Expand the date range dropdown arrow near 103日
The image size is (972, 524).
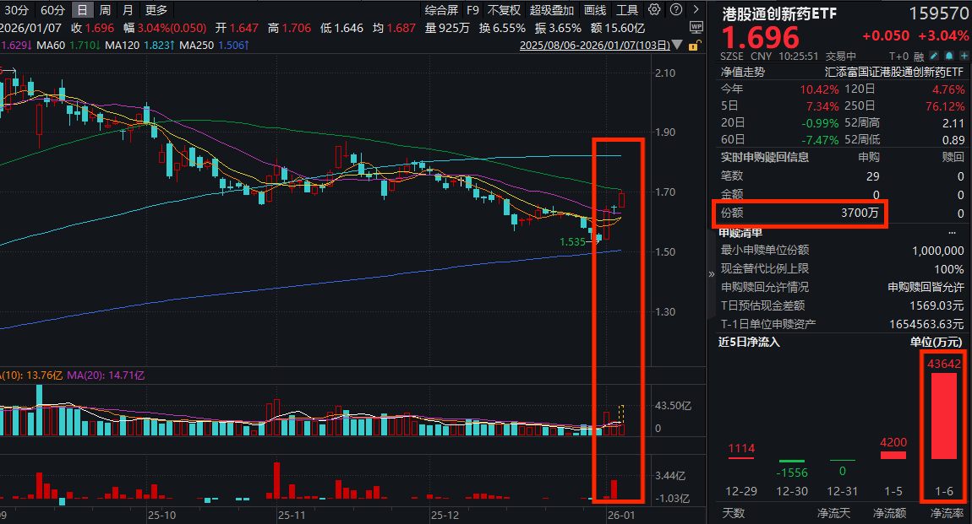(x=679, y=43)
